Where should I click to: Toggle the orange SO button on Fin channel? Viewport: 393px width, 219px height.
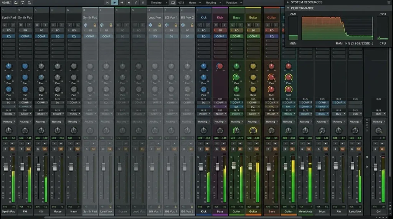[x=342, y=149]
